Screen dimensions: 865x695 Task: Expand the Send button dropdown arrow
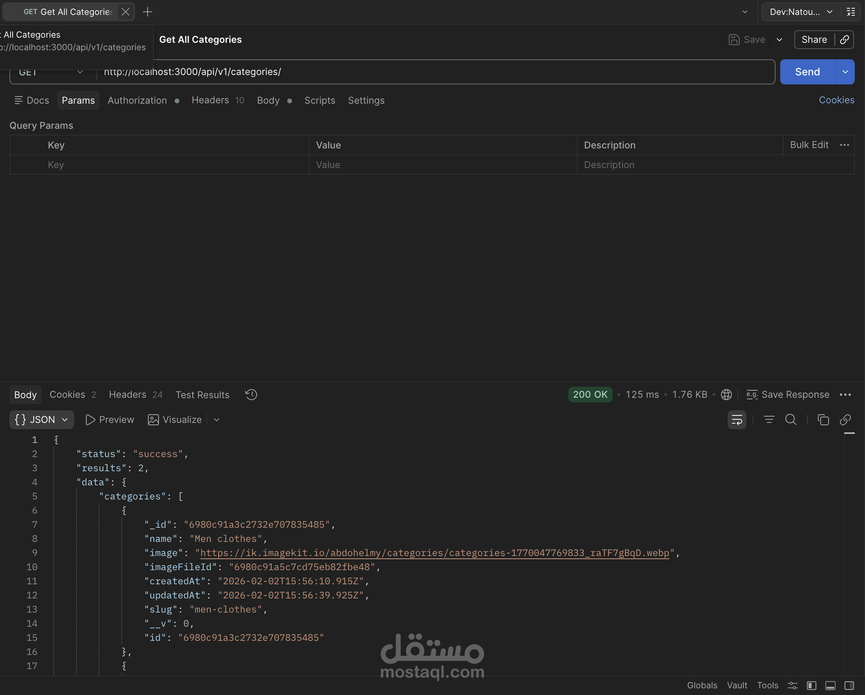(x=845, y=72)
